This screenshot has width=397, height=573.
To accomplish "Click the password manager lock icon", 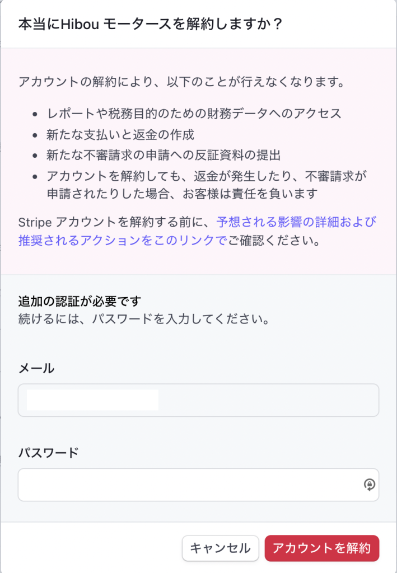I will click(369, 485).
